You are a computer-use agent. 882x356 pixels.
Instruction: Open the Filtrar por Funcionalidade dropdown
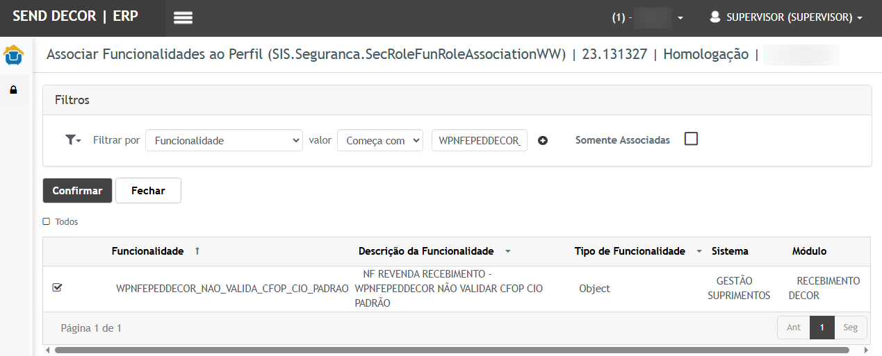click(x=224, y=140)
